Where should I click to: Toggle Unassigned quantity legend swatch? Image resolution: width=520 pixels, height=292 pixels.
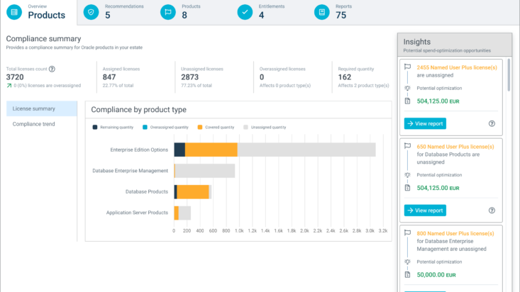pyautogui.click(x=246, y=127)
